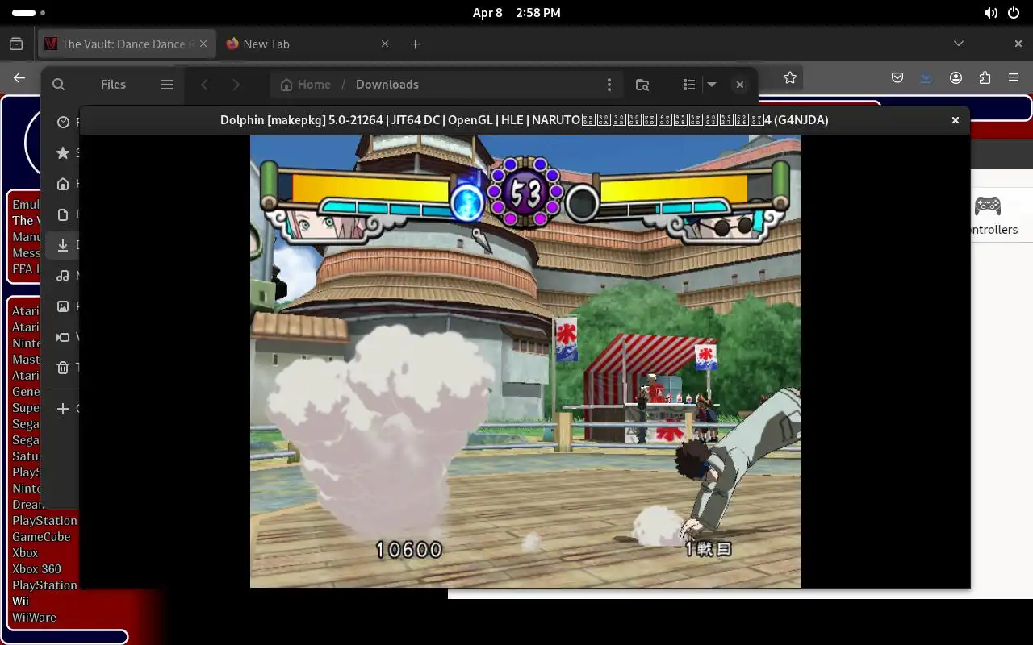Select the Pictures sidebar icon in Files

point(63,306)
